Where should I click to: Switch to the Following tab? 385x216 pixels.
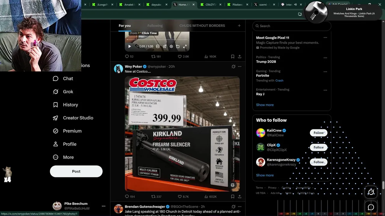pos(155,25)
